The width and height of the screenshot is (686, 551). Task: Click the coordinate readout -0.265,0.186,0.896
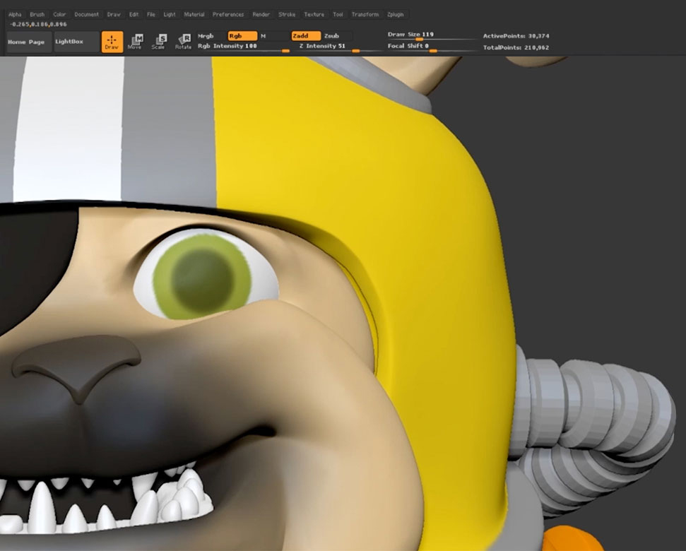click(x=38, y=25)
